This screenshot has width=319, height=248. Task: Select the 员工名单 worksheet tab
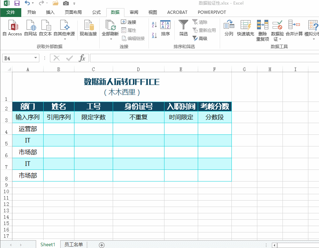point(74,244)
